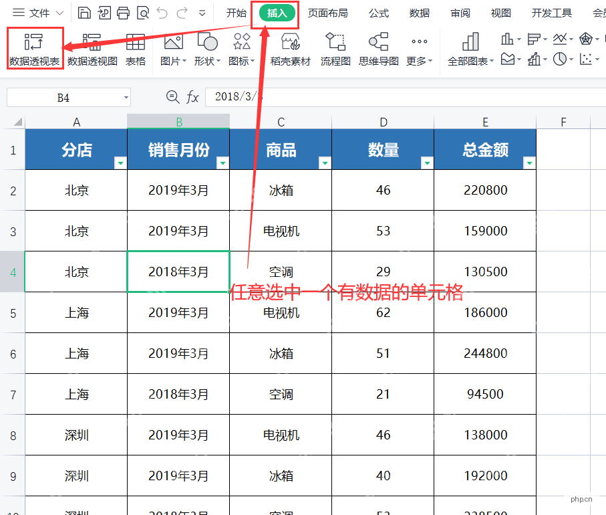Click cell with value 244800
606x515 pixels.
click(485, 353)
